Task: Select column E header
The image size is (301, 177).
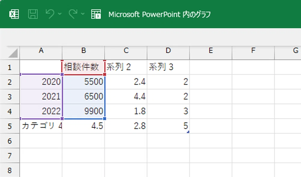Action: click(x=211, y=51)
